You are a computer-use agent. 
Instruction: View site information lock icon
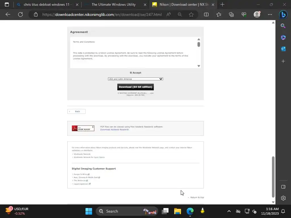pyautogui.click(x=36, y=14)
